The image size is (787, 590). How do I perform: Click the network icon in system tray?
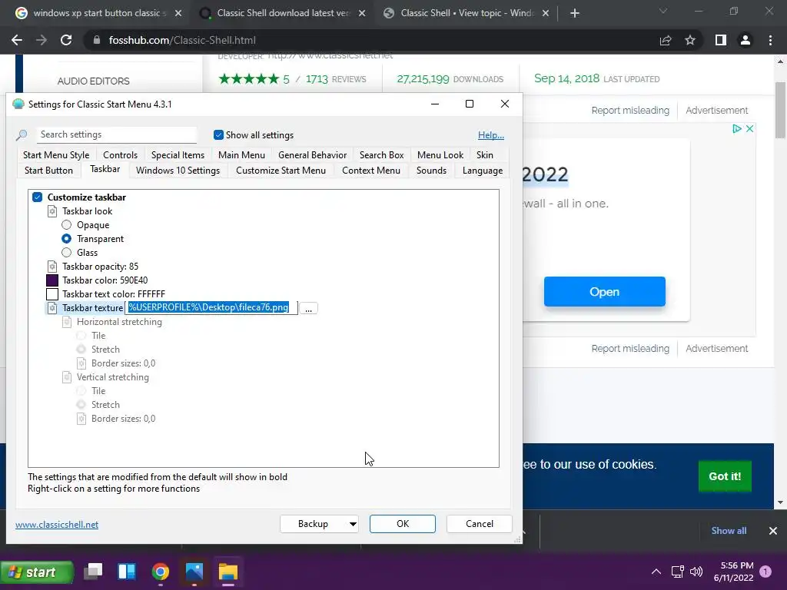(678, 572)
